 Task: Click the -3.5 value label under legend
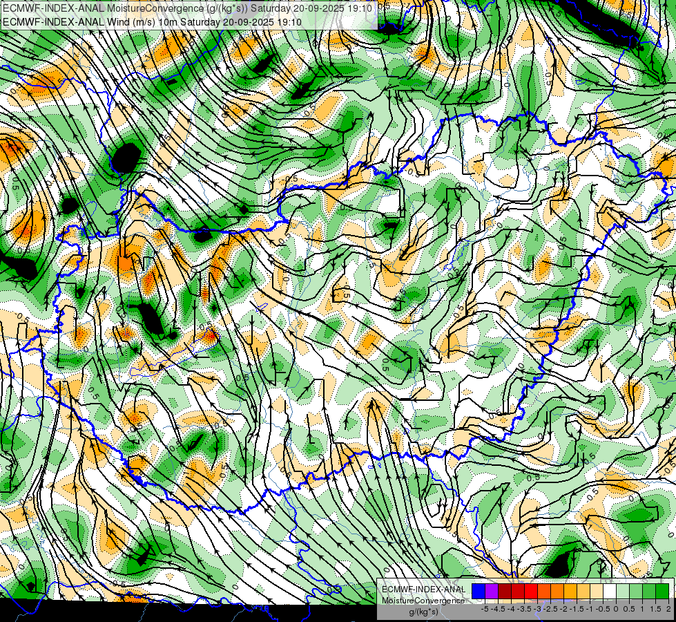point(524,609)
